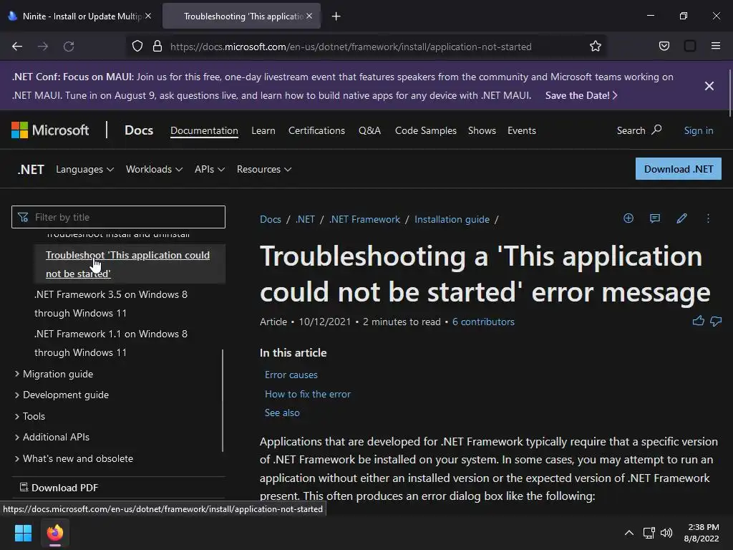Open the Events nav item
The width and height of the screenshot is (733, 550).
[522, 130]
